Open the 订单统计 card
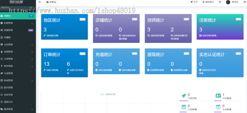The width and height of the screenshot is (247, 113). pos(64,63)
